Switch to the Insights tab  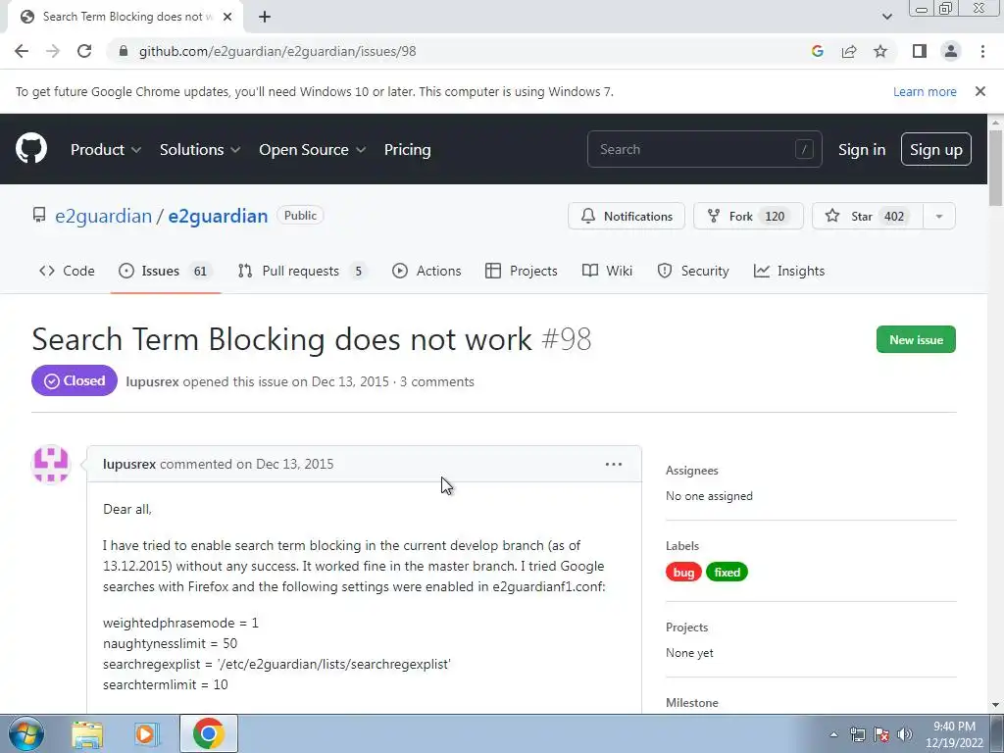pos(789,271)
